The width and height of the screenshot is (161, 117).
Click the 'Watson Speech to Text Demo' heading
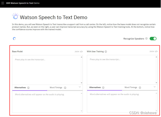point(53,17)
